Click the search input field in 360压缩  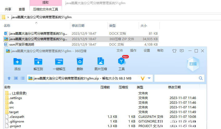[176, 78]
